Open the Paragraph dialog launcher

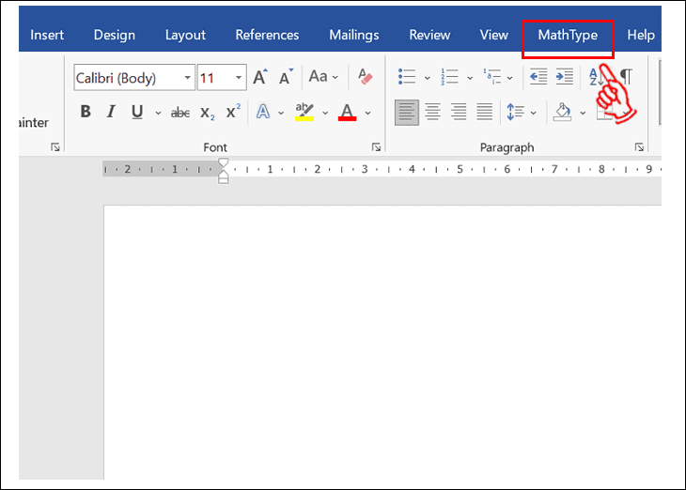point(639,147)
